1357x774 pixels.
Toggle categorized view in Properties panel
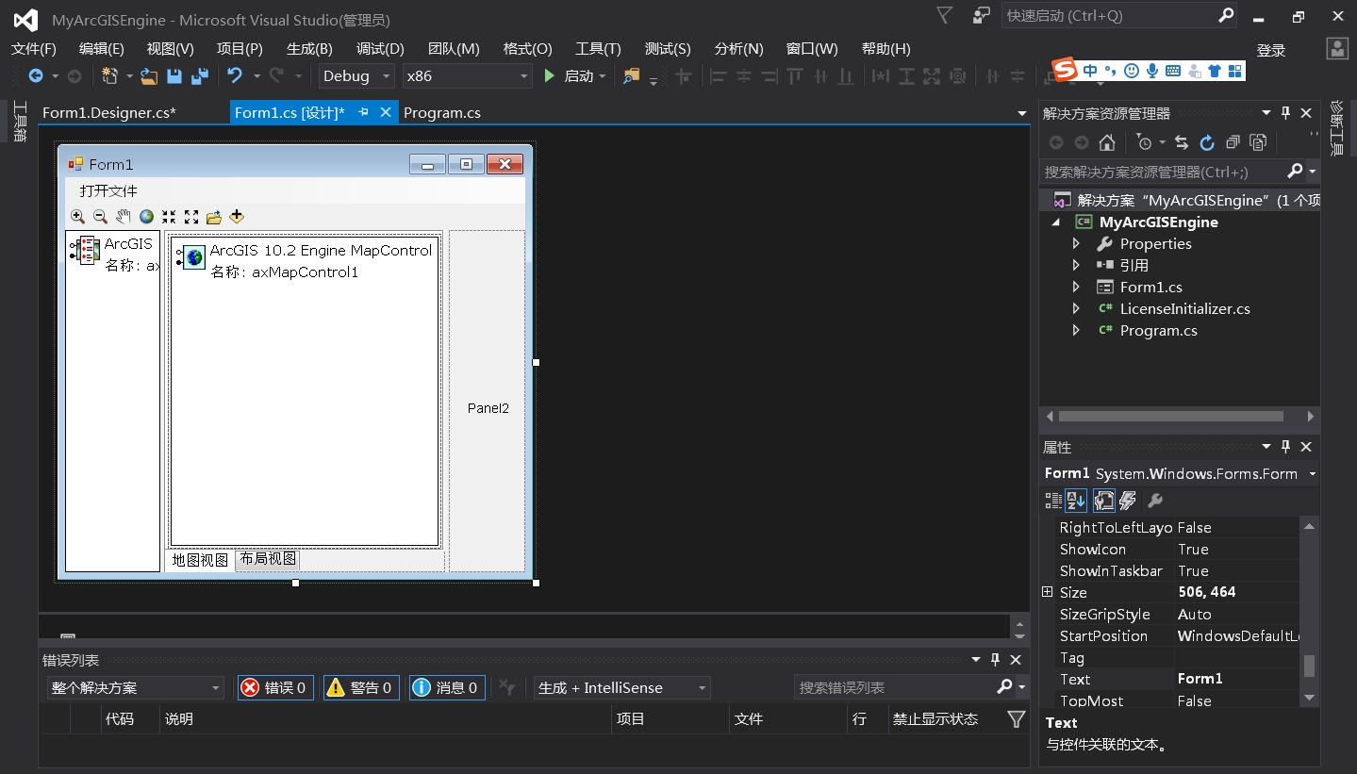(1053, 501)
